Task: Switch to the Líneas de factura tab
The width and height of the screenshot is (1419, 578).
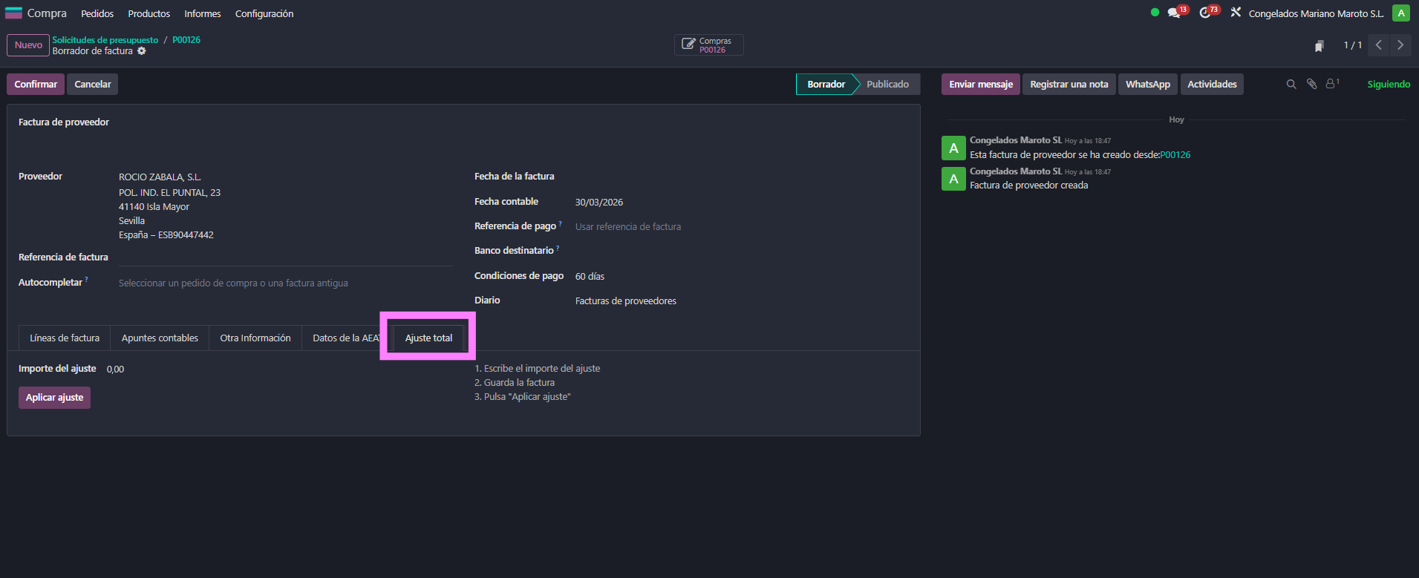Action: point(65,338)
